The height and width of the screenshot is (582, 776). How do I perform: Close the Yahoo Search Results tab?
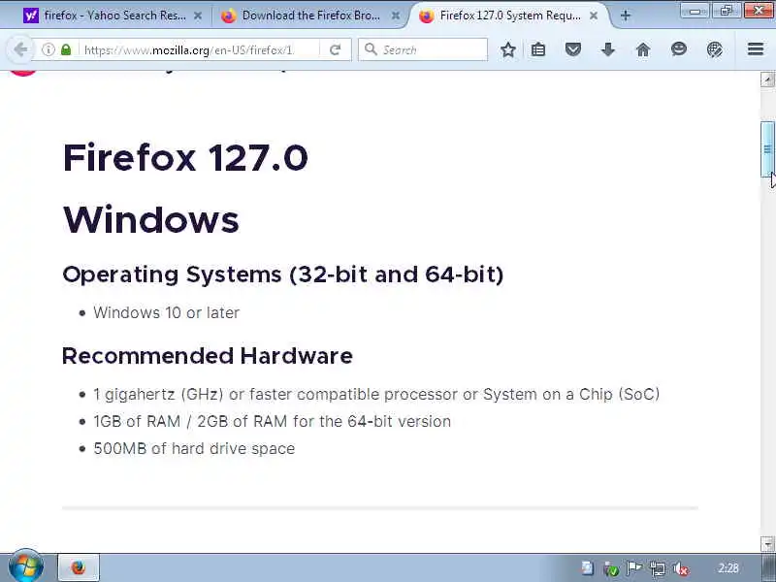198,16
